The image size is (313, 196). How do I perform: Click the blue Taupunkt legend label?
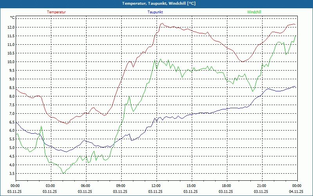point(155,12)
